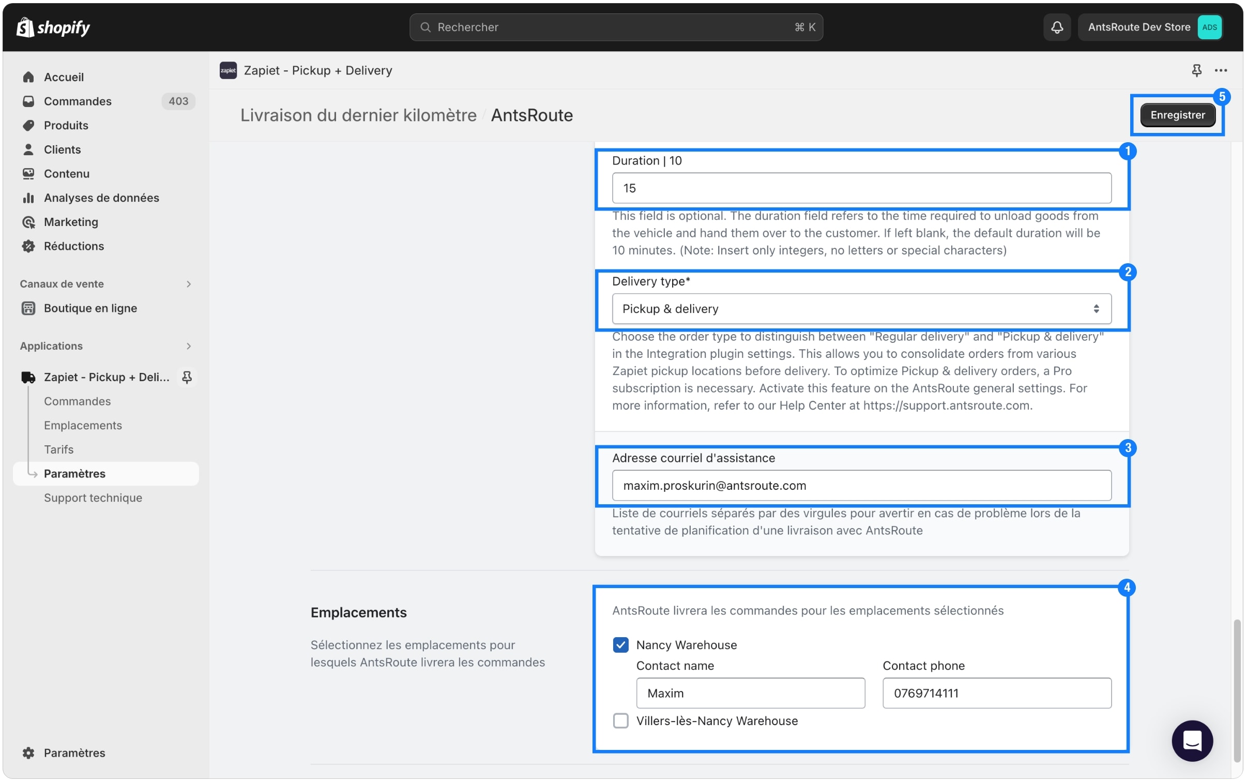
Task: Click the Marketing target icon
Action: (x=28, y=222)
